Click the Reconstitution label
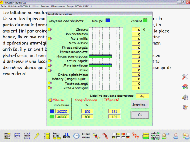 (x=77, y=34)
